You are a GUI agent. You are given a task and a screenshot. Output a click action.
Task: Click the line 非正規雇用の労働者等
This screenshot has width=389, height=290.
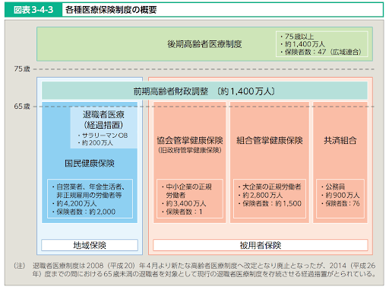pos(89,195)
